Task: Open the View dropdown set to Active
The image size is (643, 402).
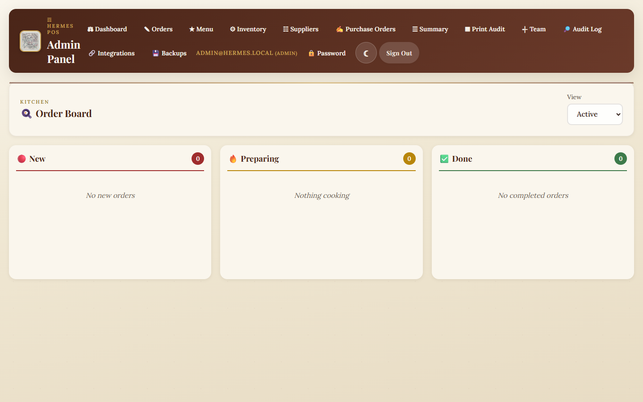Action: click(594, 114)
